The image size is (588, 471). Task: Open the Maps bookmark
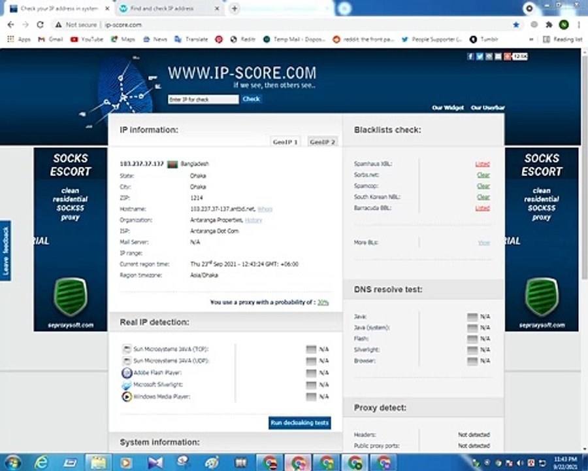(123, 39)
